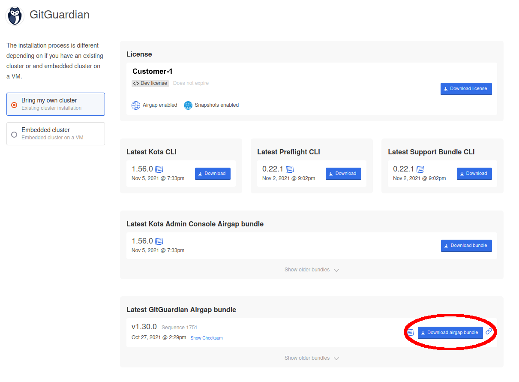Click Embedded cluster on a VM subtitle

tap(52, 138)
